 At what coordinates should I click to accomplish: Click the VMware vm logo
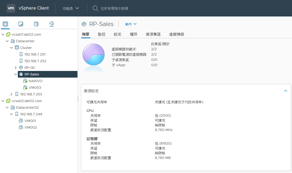coord(11,8)
